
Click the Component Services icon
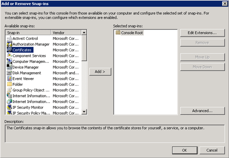pos(10,55)
